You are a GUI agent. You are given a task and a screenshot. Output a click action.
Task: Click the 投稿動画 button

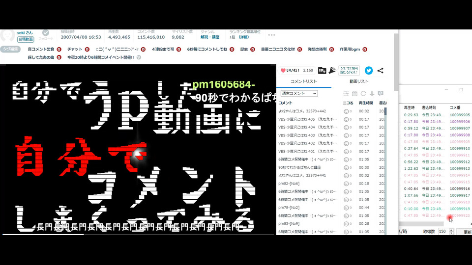click(26, 39)
